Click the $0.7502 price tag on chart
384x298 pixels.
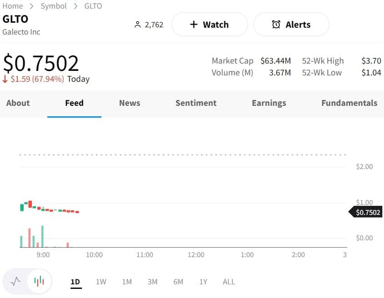(x=367, y=212)
